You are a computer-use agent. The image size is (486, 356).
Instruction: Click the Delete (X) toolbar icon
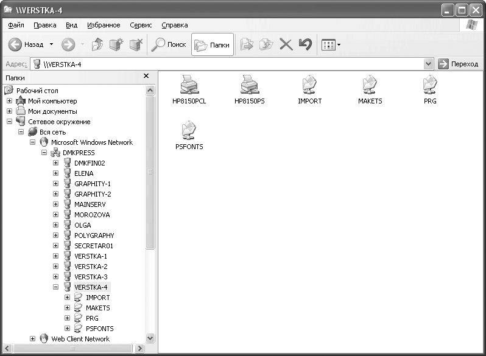tap(286, 44)
